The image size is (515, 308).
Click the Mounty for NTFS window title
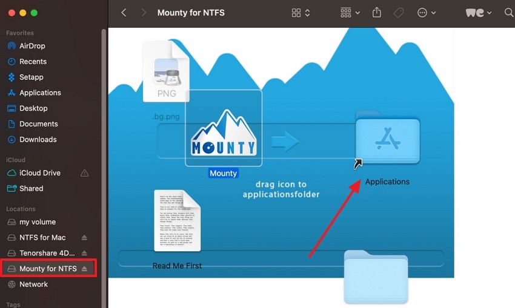click(x=191, y=13)
